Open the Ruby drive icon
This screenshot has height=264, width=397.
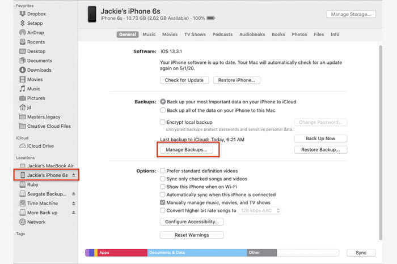[23, 184]
